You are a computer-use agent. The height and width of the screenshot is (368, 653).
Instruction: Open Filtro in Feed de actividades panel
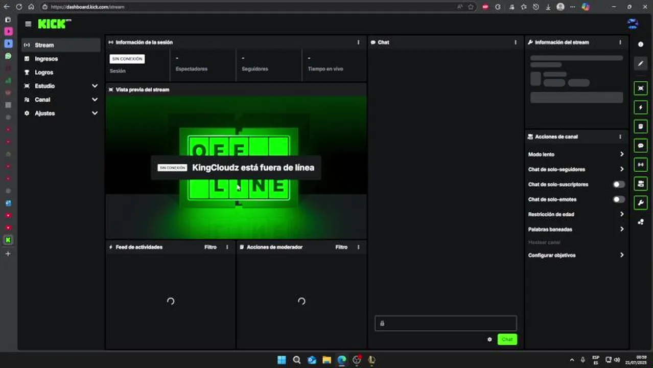click(211, 247)
